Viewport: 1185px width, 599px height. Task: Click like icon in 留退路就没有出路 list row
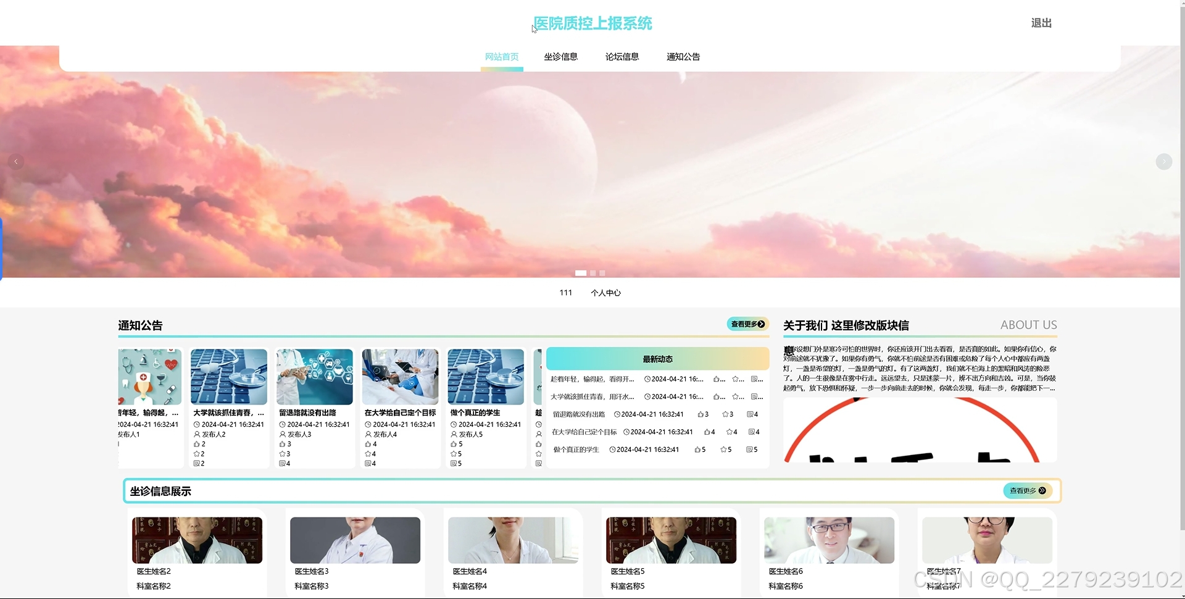[x=701, y=414]
